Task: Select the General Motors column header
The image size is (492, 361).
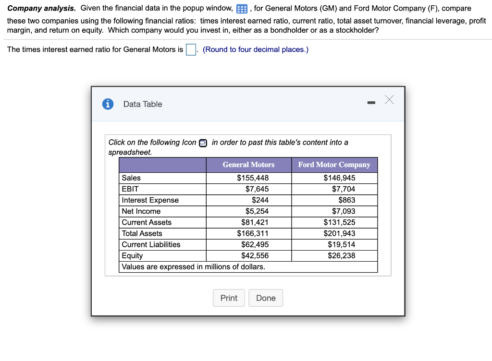Action: click(248, 165)
